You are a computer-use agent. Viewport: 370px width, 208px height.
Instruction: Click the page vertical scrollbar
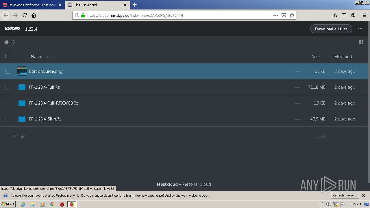[369, 102]
